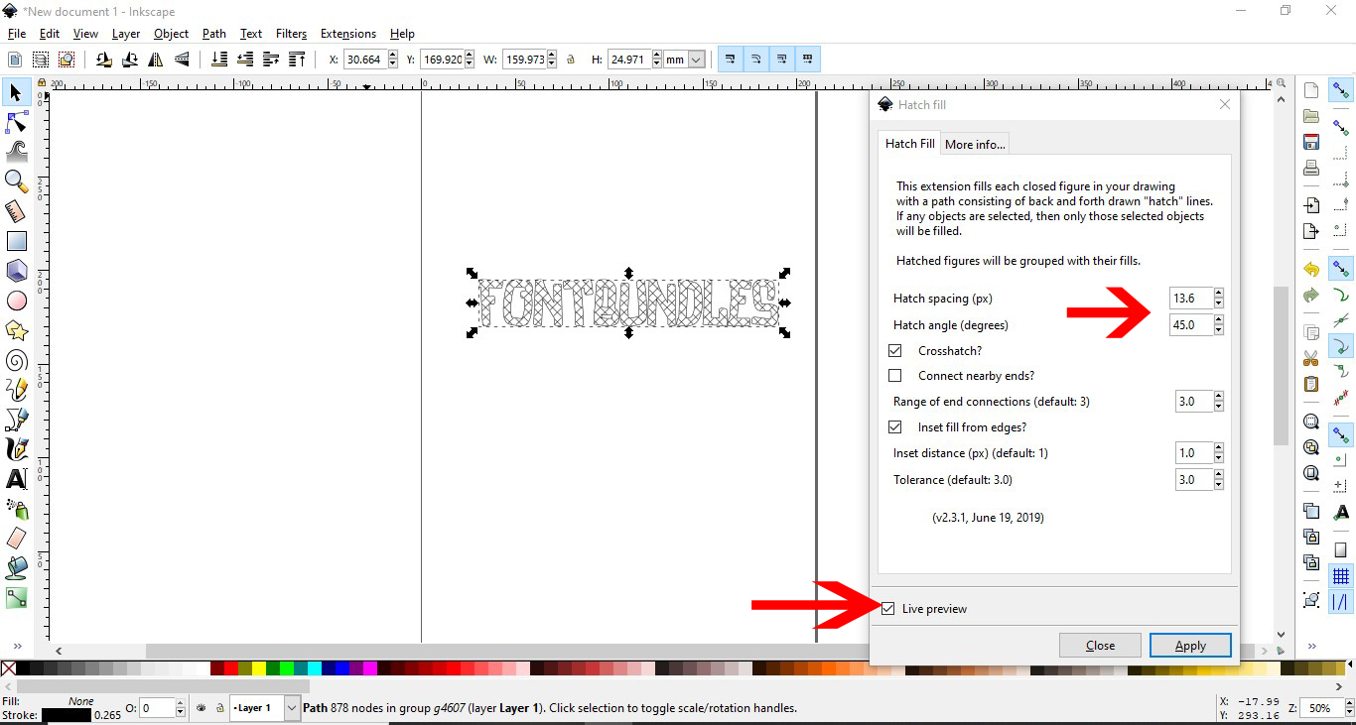
Task: Select the Spray tool
Action: point(16,509)
